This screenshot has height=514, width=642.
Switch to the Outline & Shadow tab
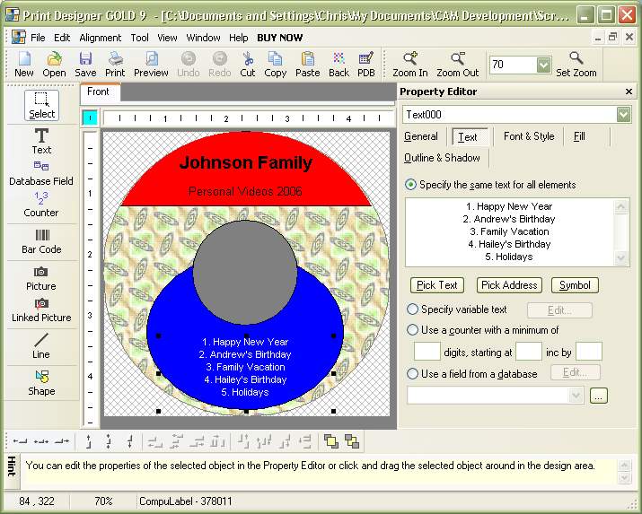[x=442, y=158]
